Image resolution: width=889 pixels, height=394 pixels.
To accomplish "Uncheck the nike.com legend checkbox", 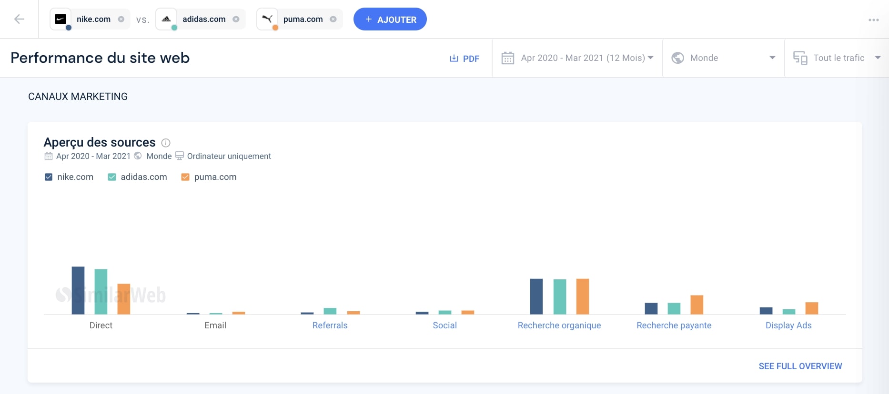I will click(x=49, y=177).
